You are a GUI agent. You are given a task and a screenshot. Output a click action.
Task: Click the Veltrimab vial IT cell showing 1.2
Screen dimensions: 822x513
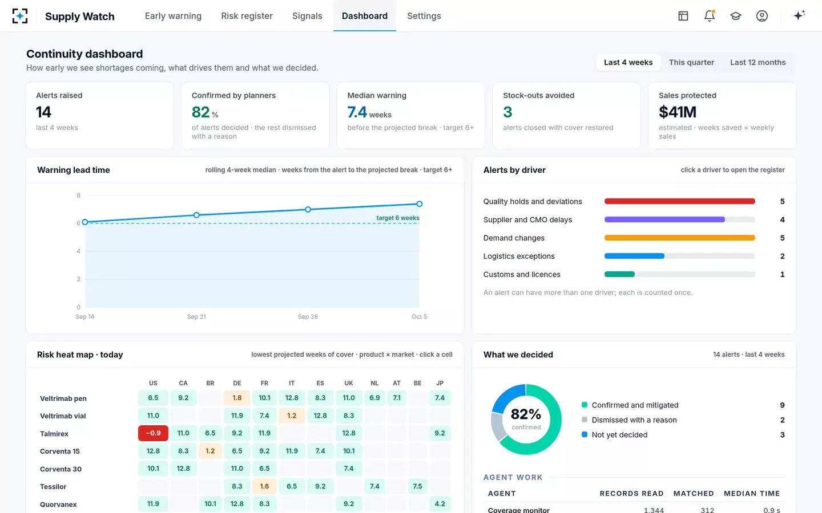[292, 416]
